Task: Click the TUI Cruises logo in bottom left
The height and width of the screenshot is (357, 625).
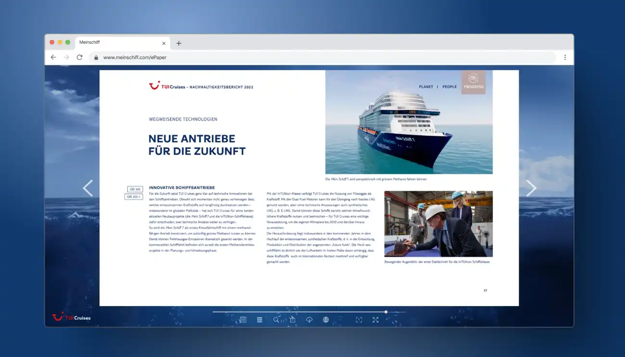Action: pyautogui.click(x=71, y=317)
